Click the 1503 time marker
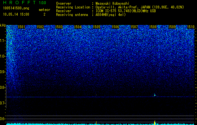The image size is (197, 125). click(59, 27)
